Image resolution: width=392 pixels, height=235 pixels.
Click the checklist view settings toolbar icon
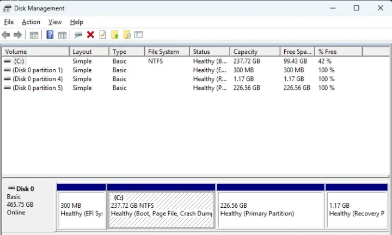coord(138,34)
